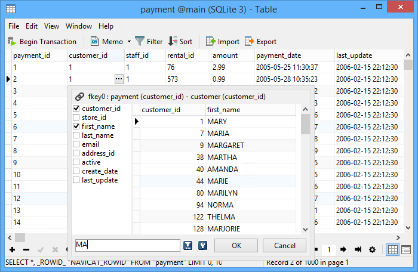Click the first_name column header in popup
Viewport: 418px width, 272px height.
tap(251, 110)
